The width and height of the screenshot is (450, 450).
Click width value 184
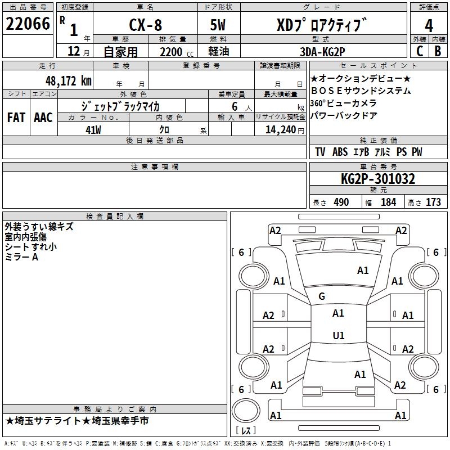(x=388, y=202)
